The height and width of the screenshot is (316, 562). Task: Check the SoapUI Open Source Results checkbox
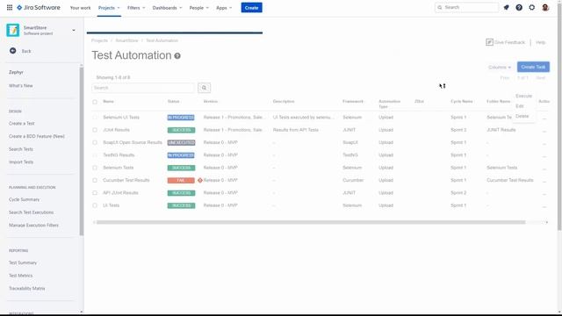[x=95, y=142]
